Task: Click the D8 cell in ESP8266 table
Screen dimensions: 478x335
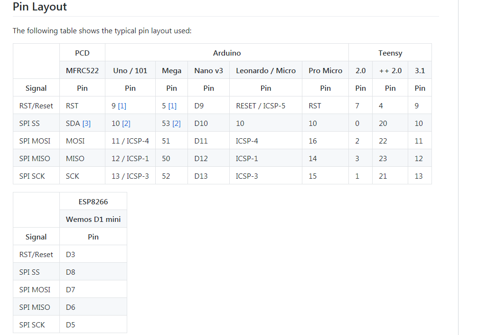Action: (94, 272)
